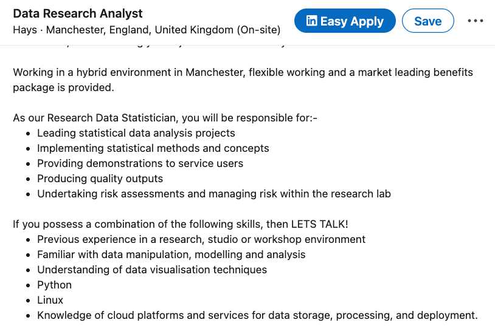Click the 'Leading statistical data analysis projects' bullet

pyautogui.click(x=136, y=133)
